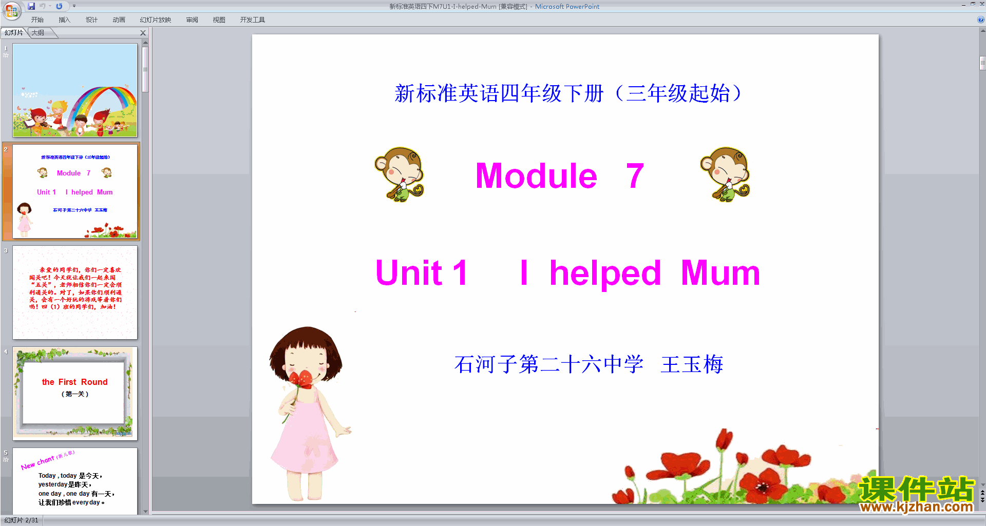Click 'Unit 1 I helped Mum' text
The width and height of the screenshot is (986, 526).
[567, 272]
